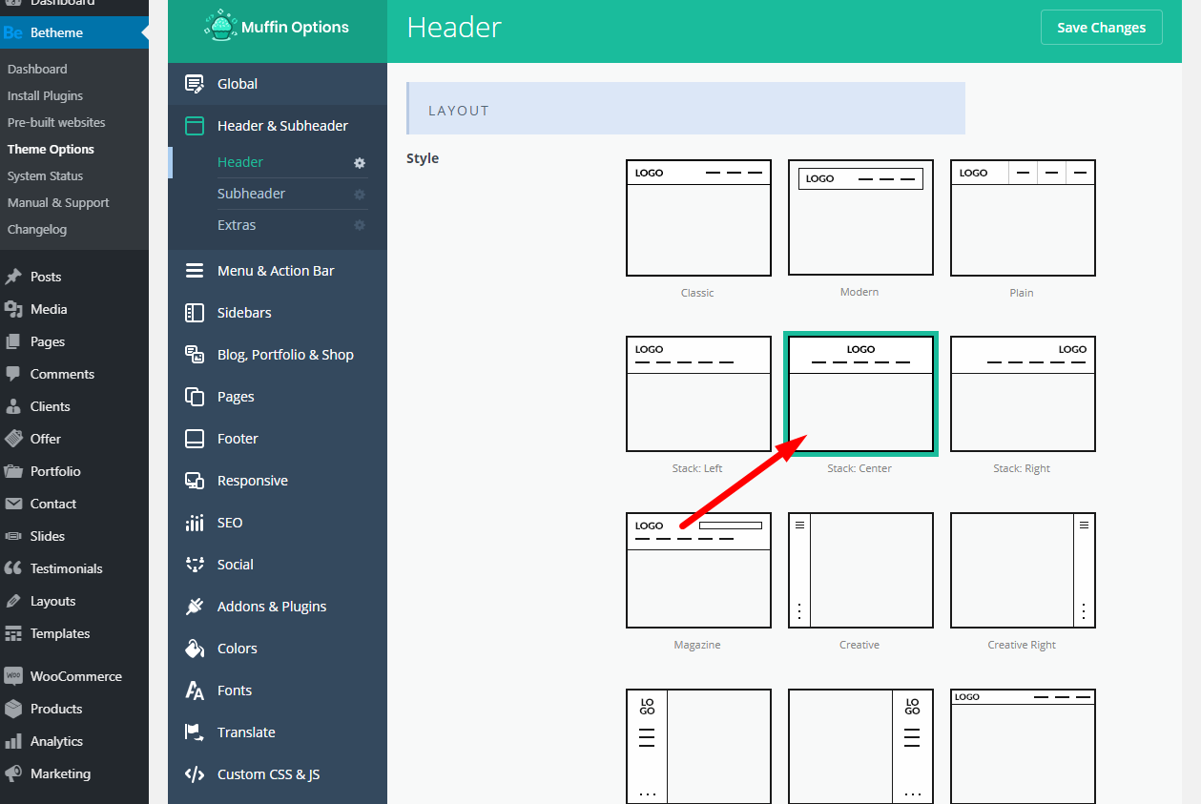Image resolution: width=1201 pixels, height=804 pixels.
Task: Click the Marketing megaphone icon
Action: (x=13, y=773)
